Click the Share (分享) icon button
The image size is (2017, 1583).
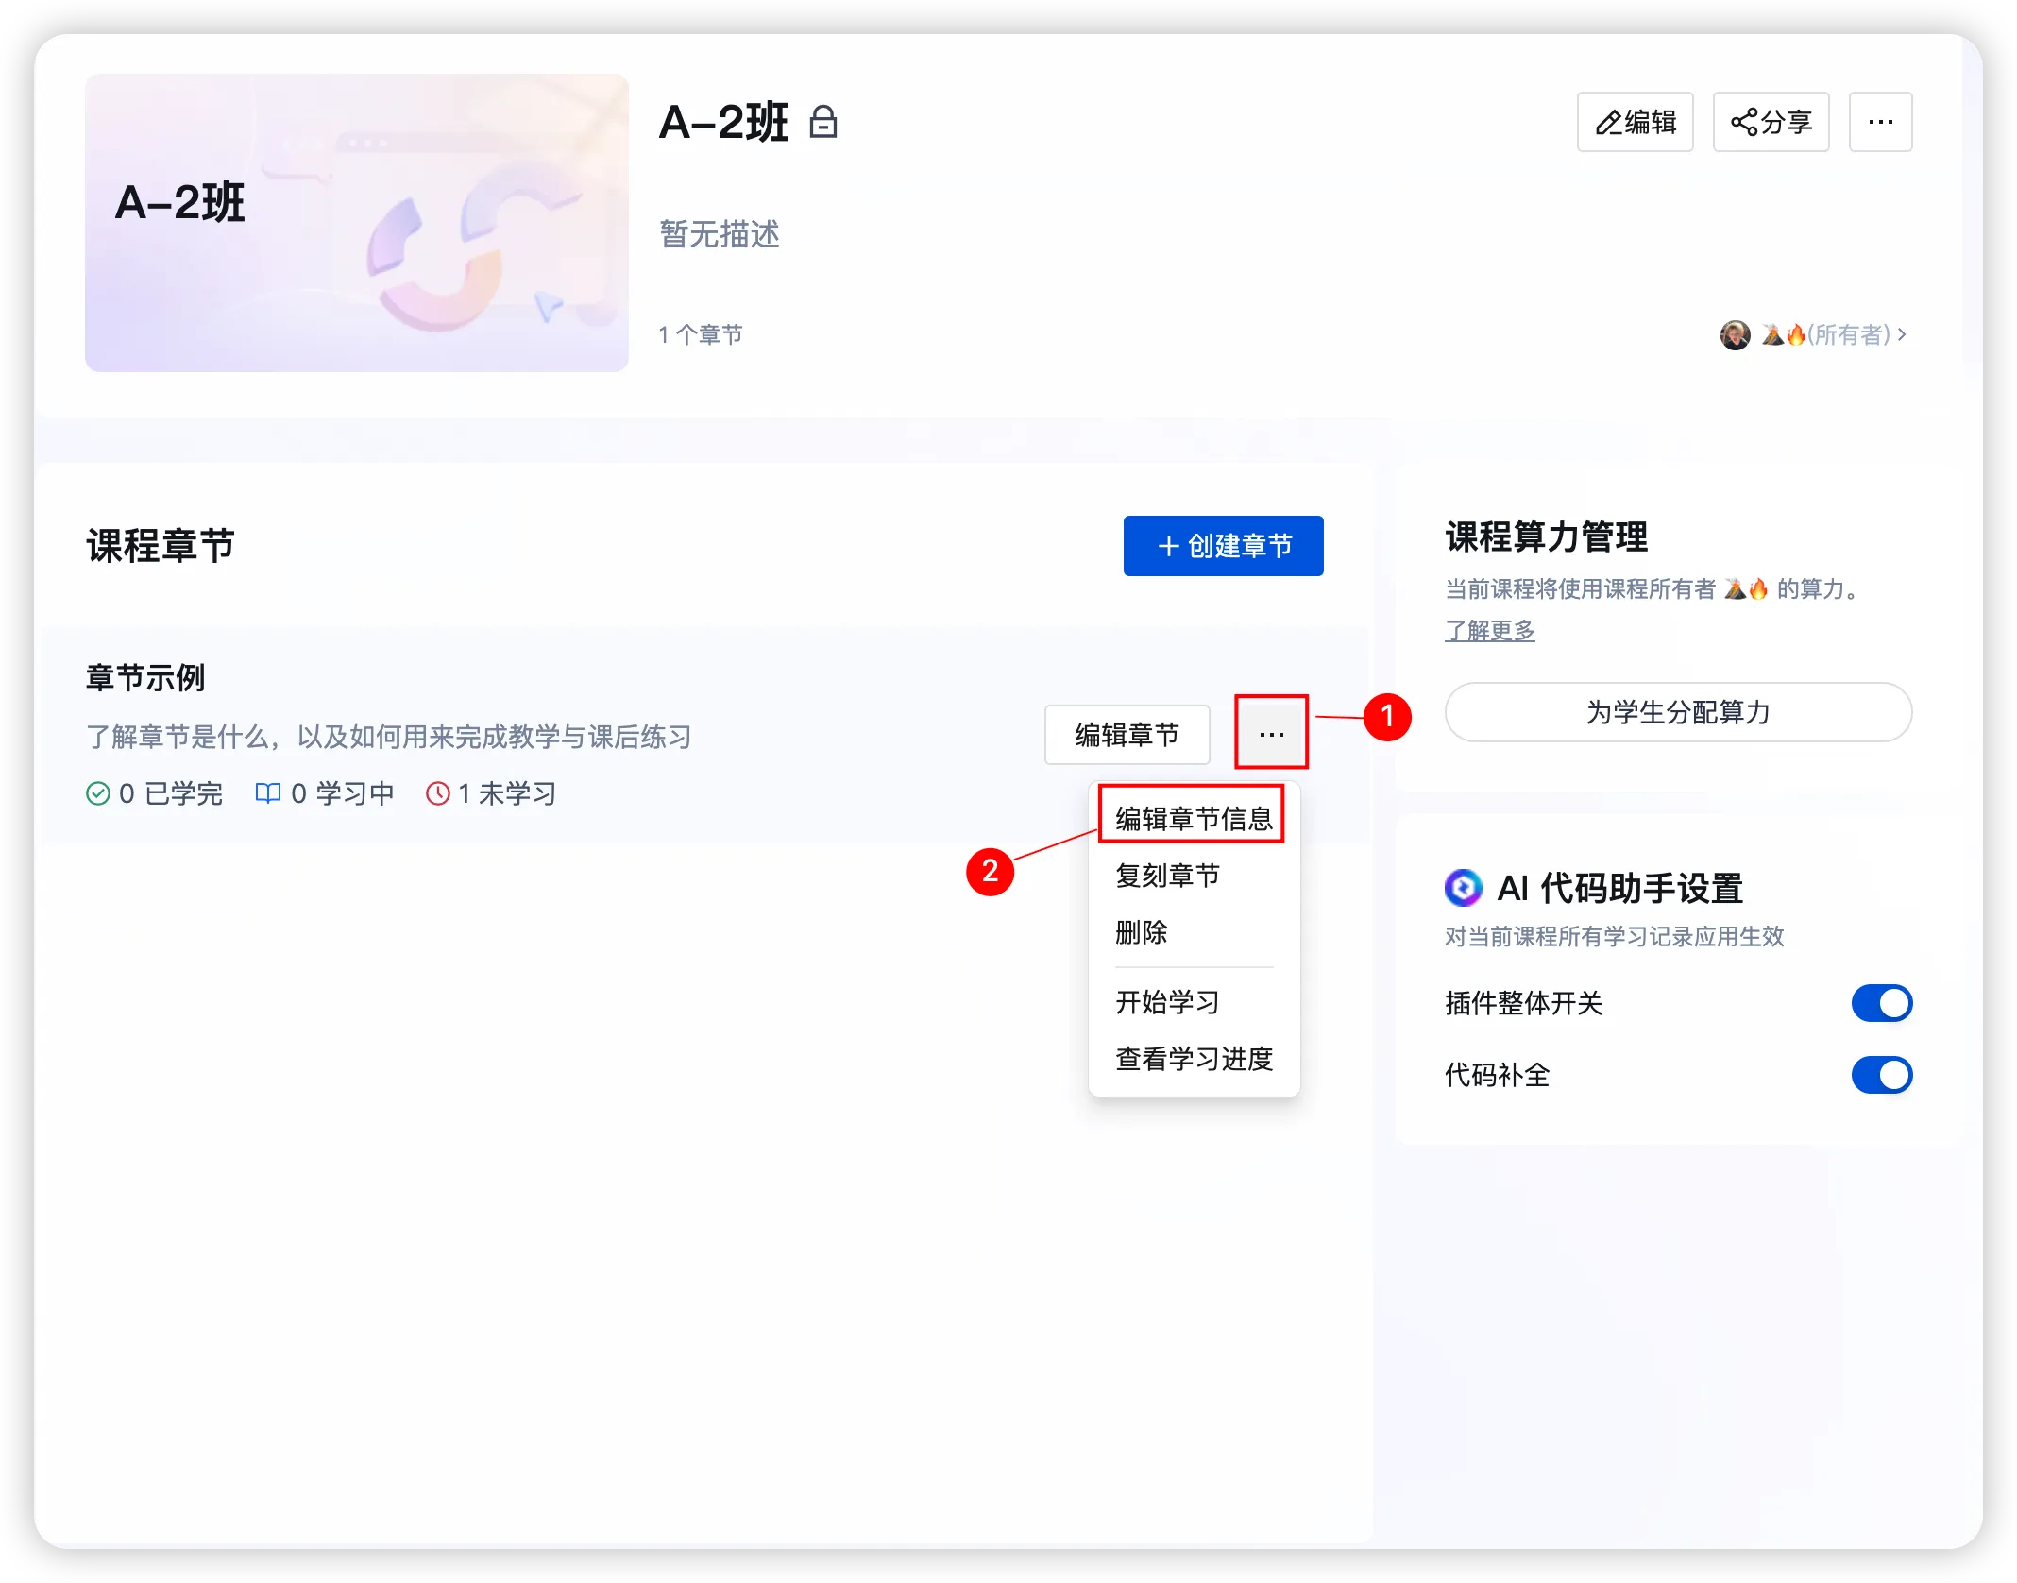[x=1771, y=122]
